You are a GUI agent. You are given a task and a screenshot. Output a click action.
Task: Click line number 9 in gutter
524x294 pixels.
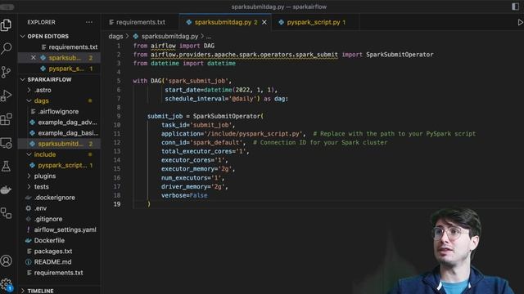tap(119, 116)
